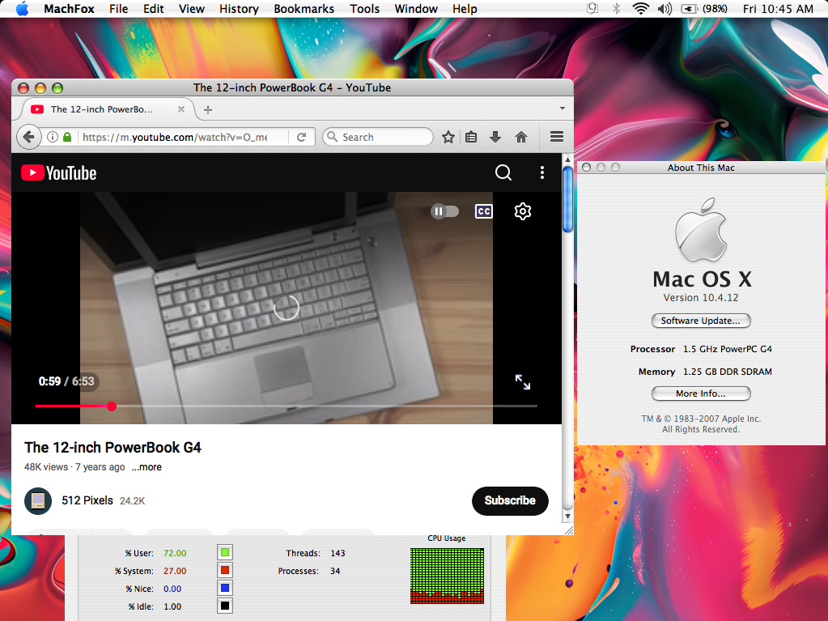This screenshot has height=621, width=828.
Task: Open the Help menu
Action: pyautogui.click(x=465, y=9)
